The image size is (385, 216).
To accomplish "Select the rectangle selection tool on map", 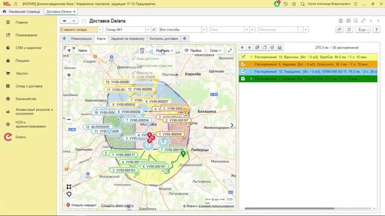I will tap(69, 187).
